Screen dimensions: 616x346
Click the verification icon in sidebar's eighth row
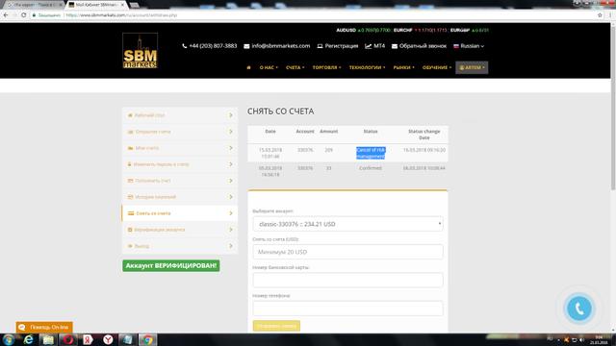pyautogui.click(x=130, y=230)
